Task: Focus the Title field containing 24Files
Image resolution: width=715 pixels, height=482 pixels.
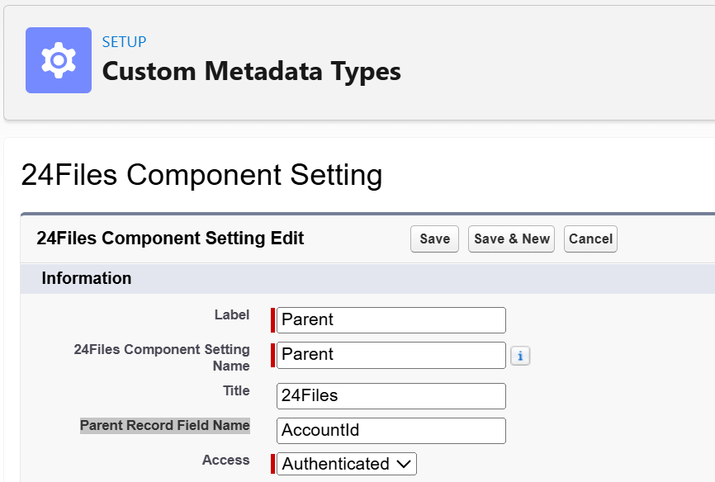Action: [391, 396]
